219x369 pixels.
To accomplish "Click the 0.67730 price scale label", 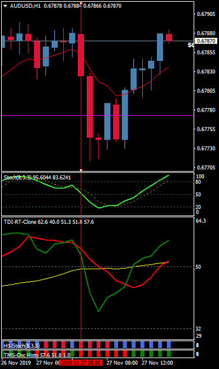I will pyautogui.click(x=206, y=148).
